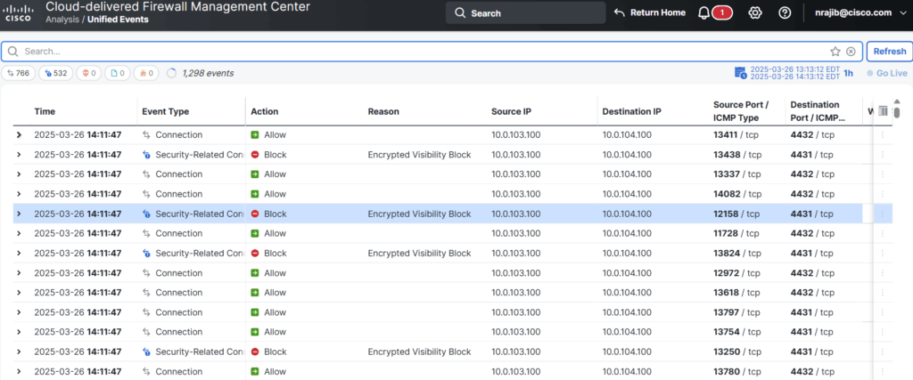Toggle the malware events filter chip

pos(147,73)
